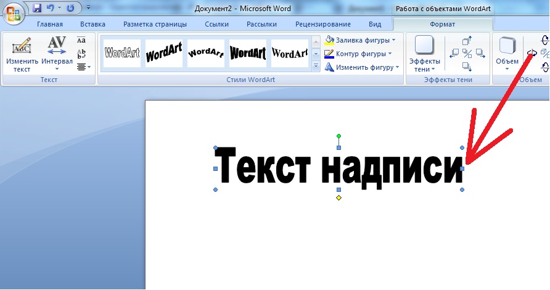Click the middle-left square sizing handle

click(216, 169)
